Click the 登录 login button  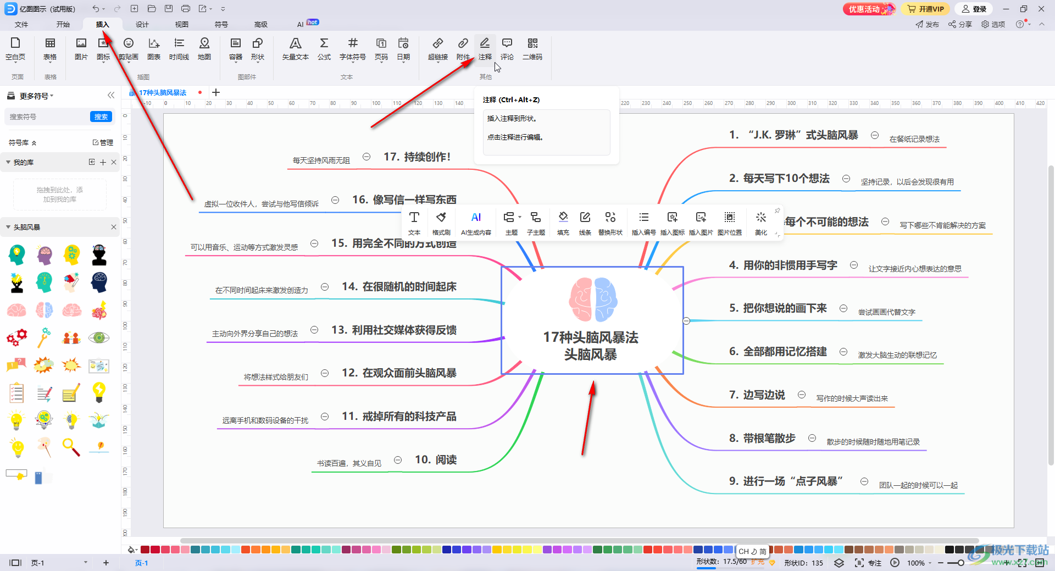(x=974, y=9)
